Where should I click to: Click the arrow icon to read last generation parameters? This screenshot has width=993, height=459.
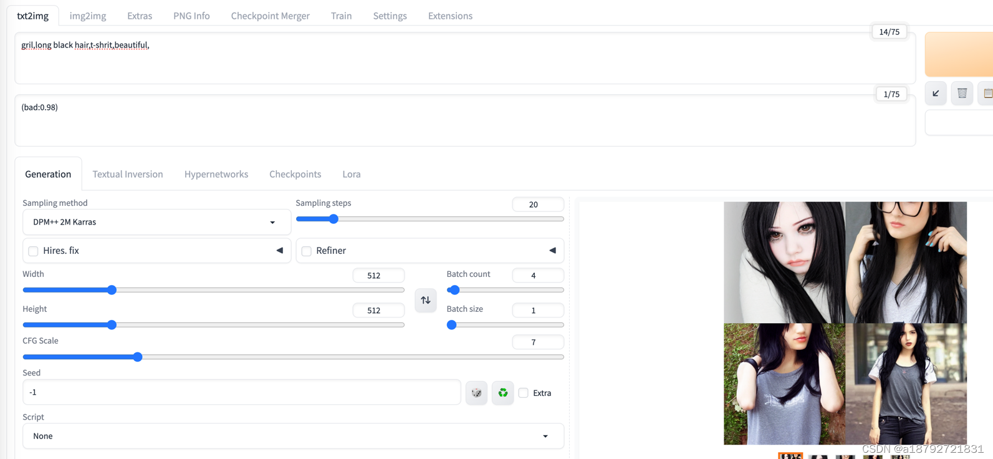coord(936,94)
